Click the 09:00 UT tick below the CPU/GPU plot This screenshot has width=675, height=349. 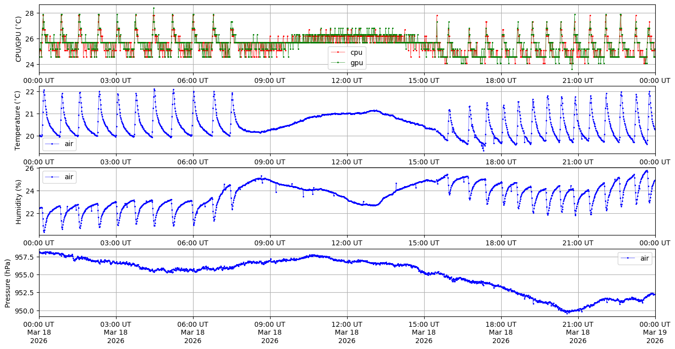click(x=270, y=80)
